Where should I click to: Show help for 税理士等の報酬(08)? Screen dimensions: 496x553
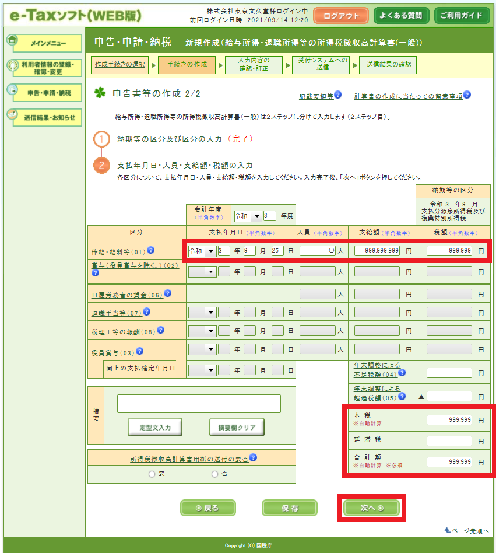point(161,330)
